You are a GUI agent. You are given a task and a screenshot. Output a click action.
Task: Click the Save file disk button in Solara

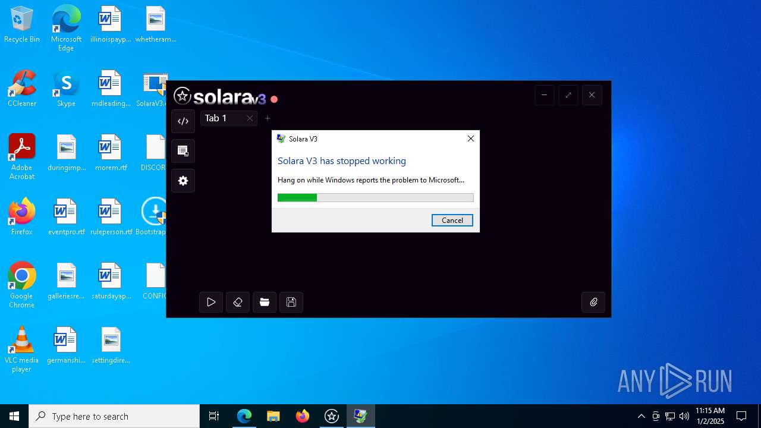pos(291,303)
